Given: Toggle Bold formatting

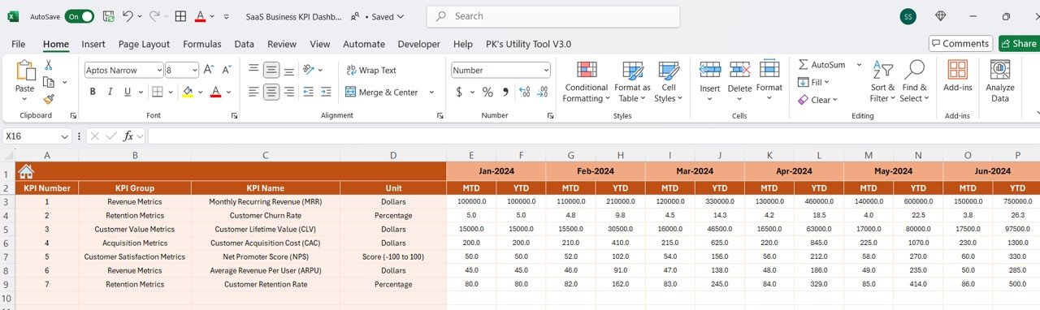Looking at the screenshot, I should click(x=93, y=93).
